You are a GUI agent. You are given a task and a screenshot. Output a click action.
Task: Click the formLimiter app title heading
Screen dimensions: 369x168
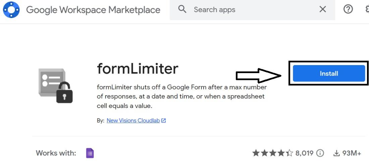tap(138, 69)
